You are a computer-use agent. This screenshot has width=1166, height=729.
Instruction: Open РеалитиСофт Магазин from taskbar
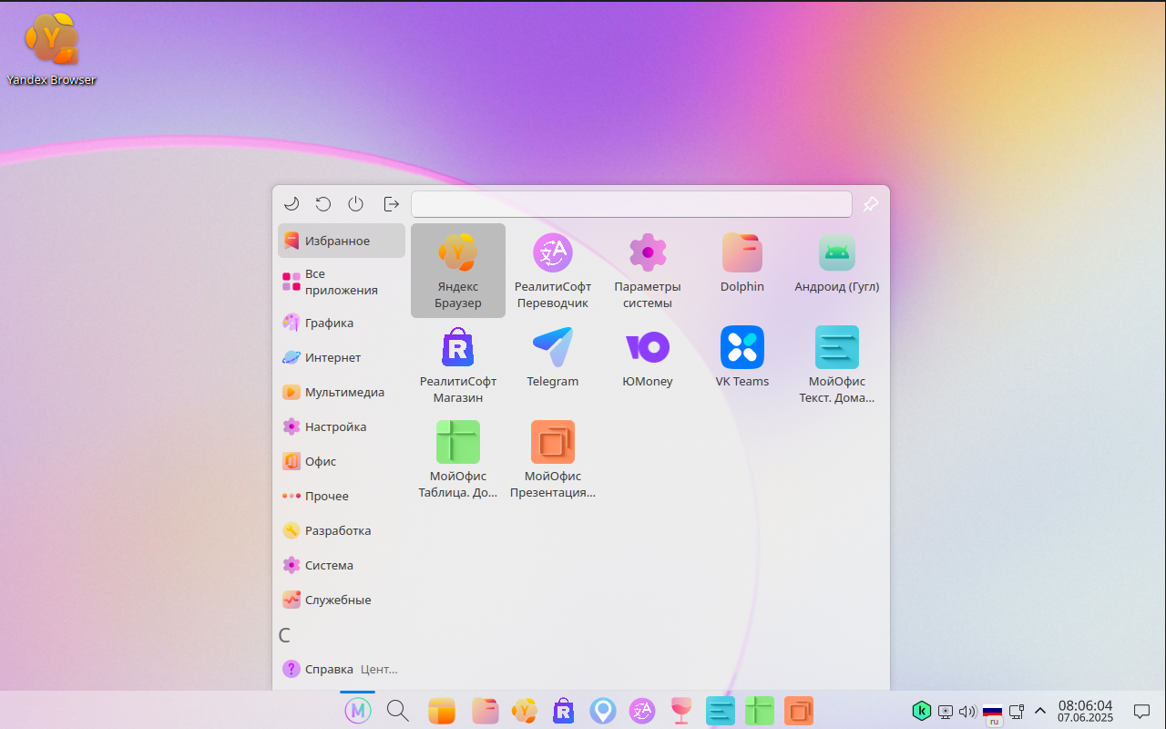coord(563,711)
